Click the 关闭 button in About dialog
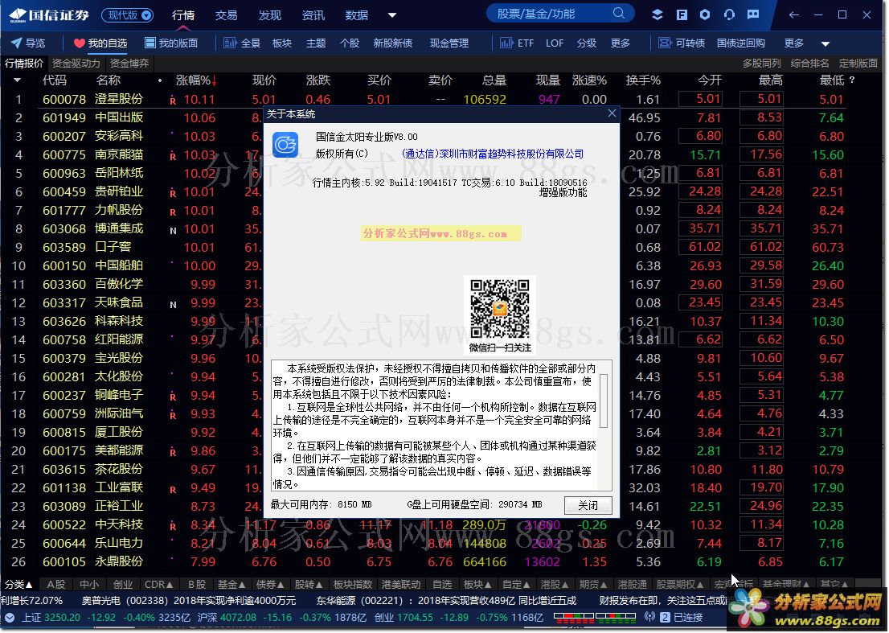The width and height of the screenshot is (889, 633). click(x=588, y=505)
